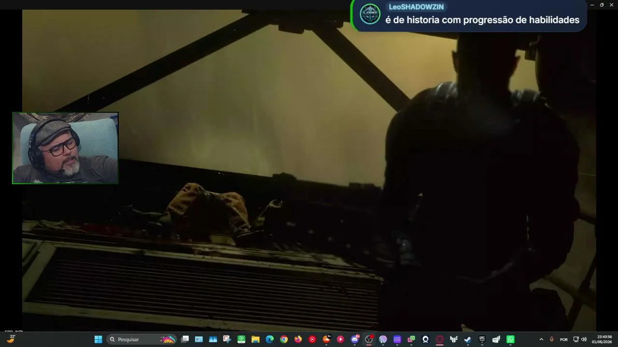Viewport: 618px width, 347px height.
Task: Open Firefox from the taskbar
Action: 298,339
